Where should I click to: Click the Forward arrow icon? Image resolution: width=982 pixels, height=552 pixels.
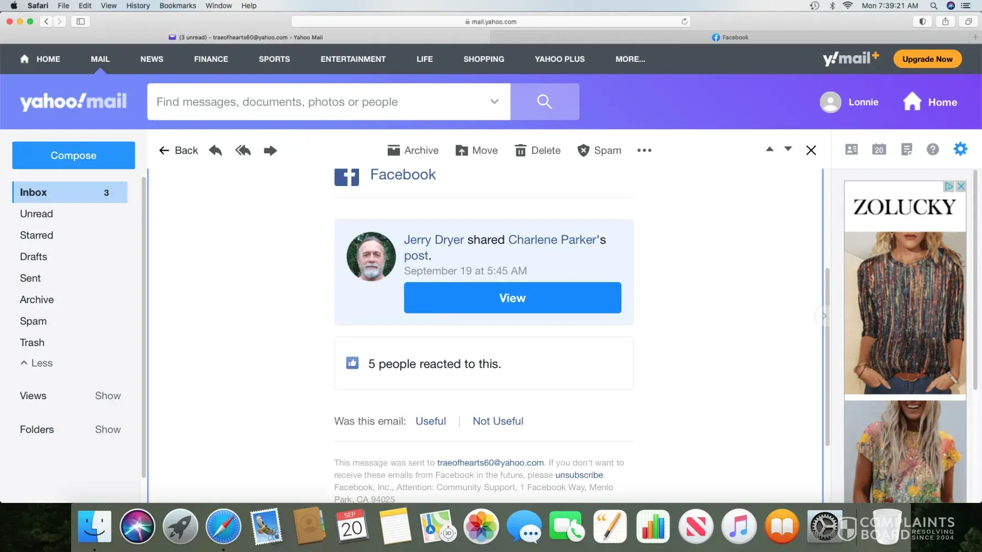point(270,150)
